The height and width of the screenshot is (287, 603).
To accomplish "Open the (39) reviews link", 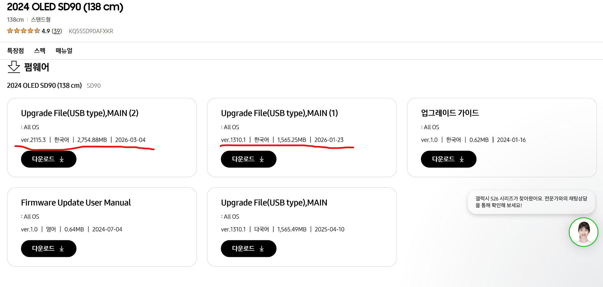I will [57, 31].
